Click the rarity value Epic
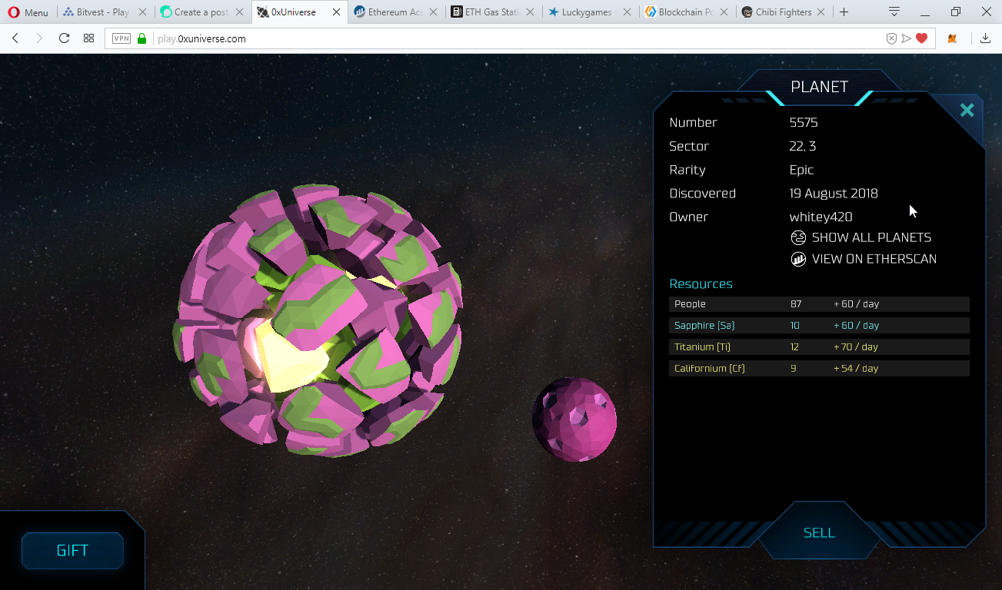 pyautogui.click(x=801, y=170)
